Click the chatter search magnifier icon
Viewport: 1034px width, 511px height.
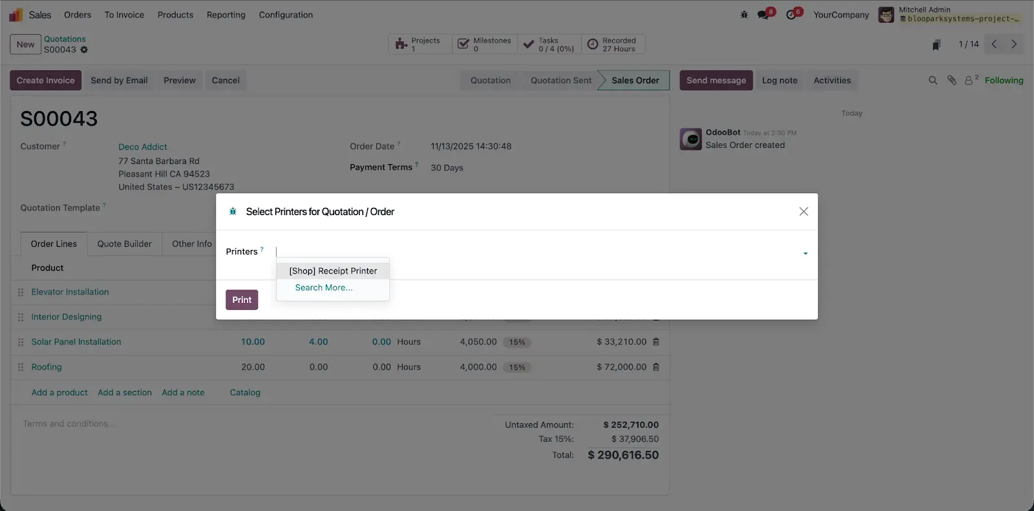tap(933, 80)
